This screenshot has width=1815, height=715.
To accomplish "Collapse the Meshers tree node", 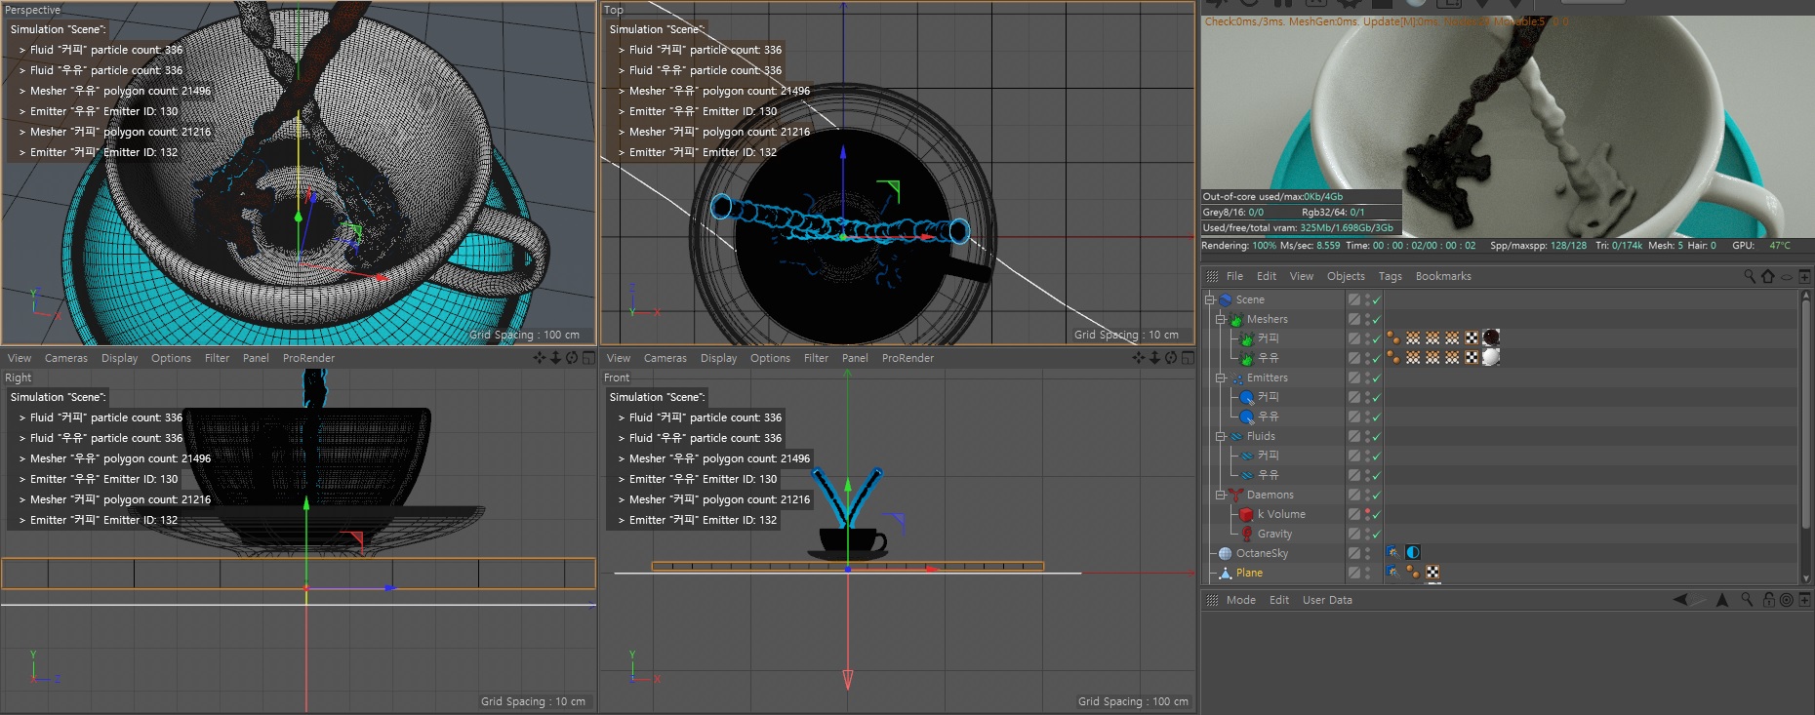I will 1221,319.
